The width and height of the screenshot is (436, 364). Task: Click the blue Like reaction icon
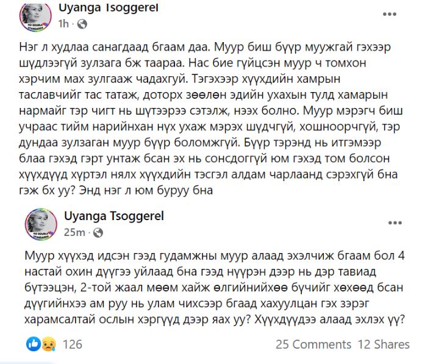tap(33, 344)
